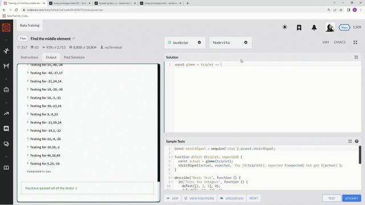Open the Codewars logo home link
This screenshot has width=365, height=205.
6,27
